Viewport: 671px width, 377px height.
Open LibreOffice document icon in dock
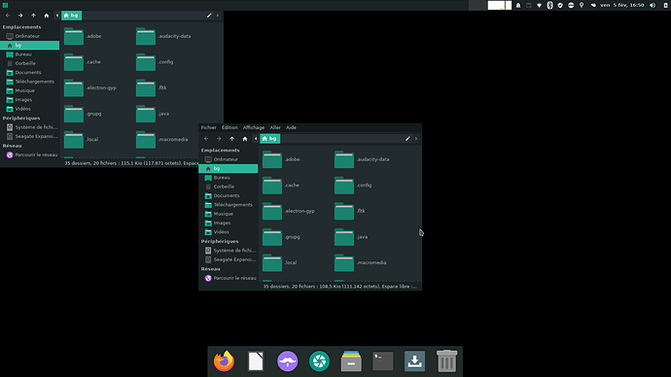point(256,361)
